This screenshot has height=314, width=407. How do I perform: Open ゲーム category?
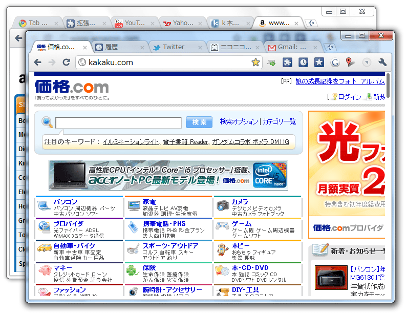tap(242, 224)
